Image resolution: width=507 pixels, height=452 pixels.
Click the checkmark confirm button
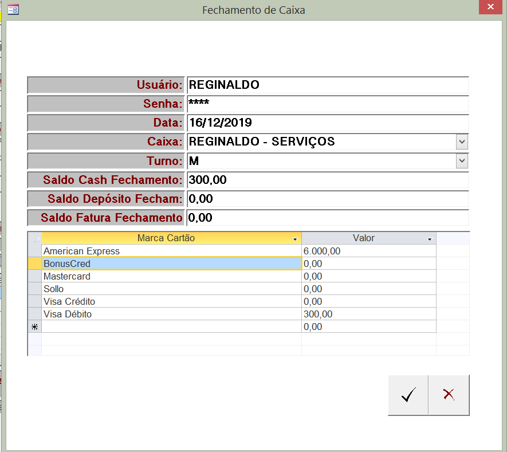coord(408,395)
